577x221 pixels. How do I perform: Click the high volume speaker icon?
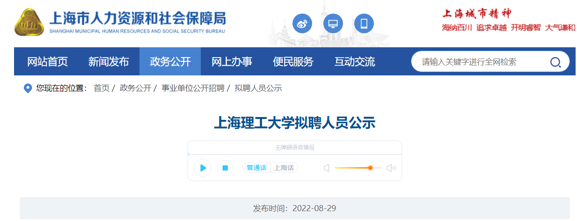(391, 168)
